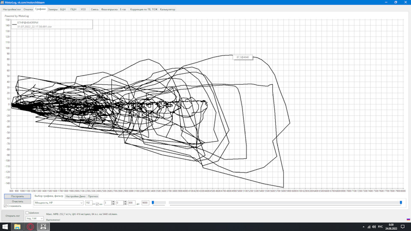Click the Построить button
This screenshot has width=411, height=231.
[18, 196]
